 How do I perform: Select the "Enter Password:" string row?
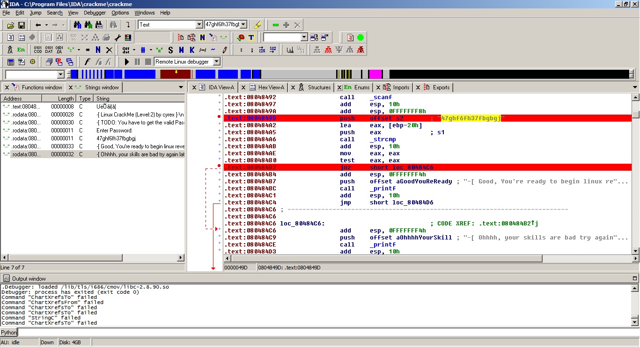[93, 130]
